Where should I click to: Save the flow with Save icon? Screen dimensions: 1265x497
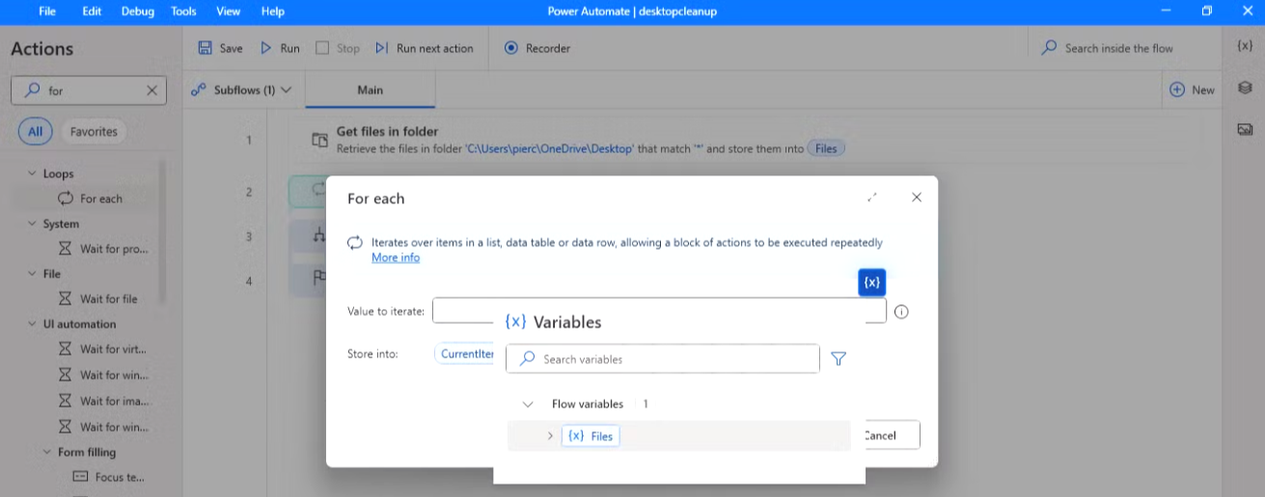[x=206, y=48]
